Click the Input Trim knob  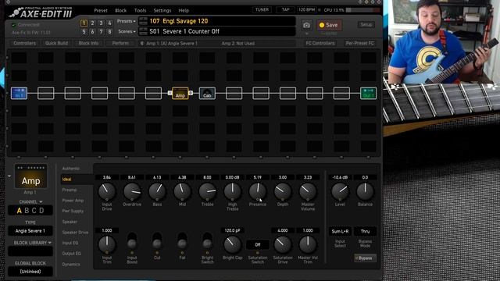tap(107, 244)
